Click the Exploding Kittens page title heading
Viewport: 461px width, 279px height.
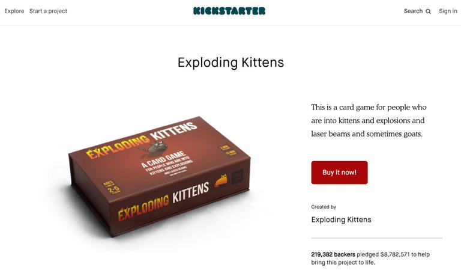(x=230, y=62)
